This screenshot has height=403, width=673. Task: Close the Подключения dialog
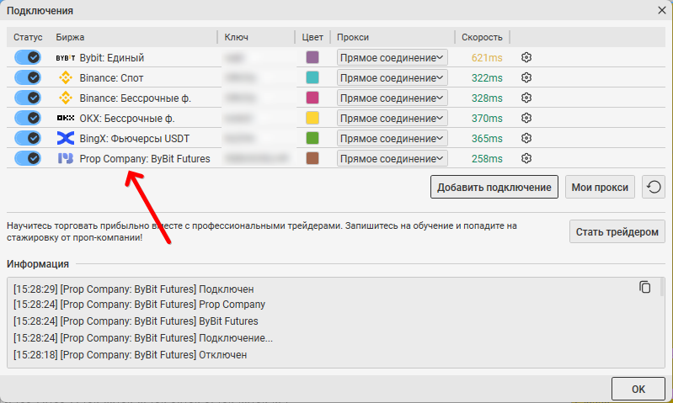(662, 10)
